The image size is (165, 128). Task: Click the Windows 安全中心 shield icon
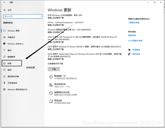click(4, 44)
